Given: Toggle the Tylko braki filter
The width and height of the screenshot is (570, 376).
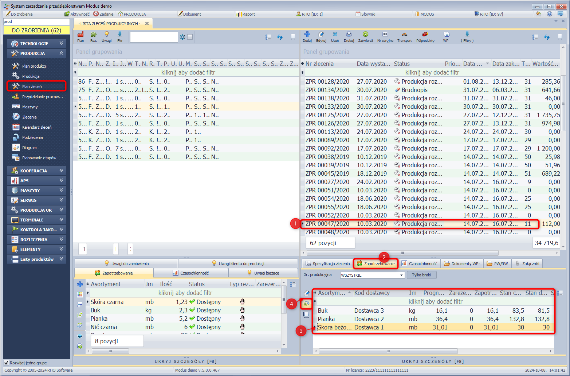Looking at the screenshot, I should [421, 275].
